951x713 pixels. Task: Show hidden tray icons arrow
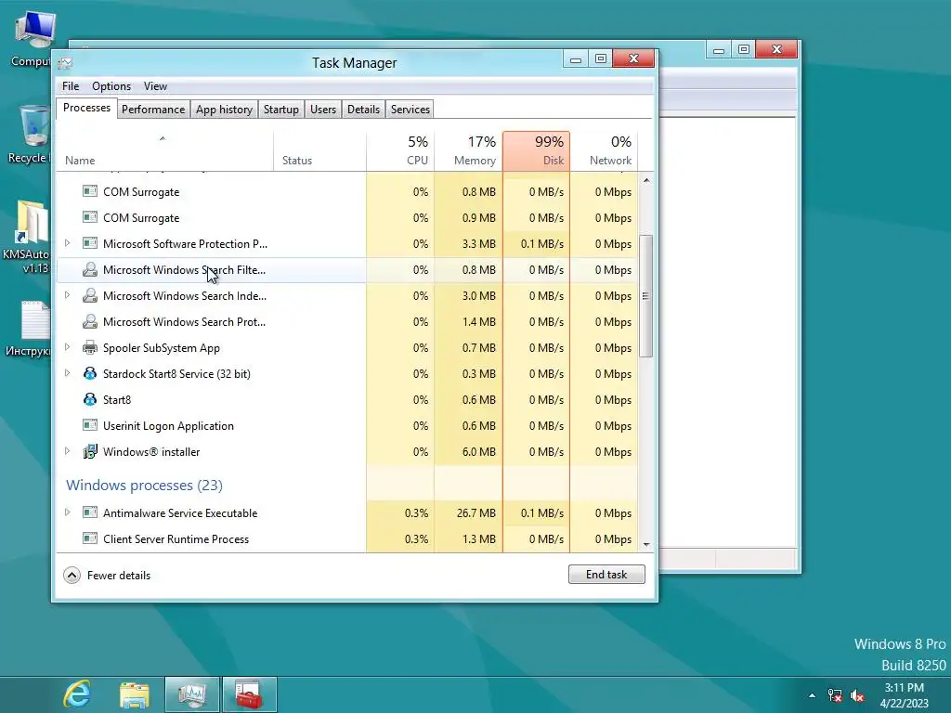(812, 695)
